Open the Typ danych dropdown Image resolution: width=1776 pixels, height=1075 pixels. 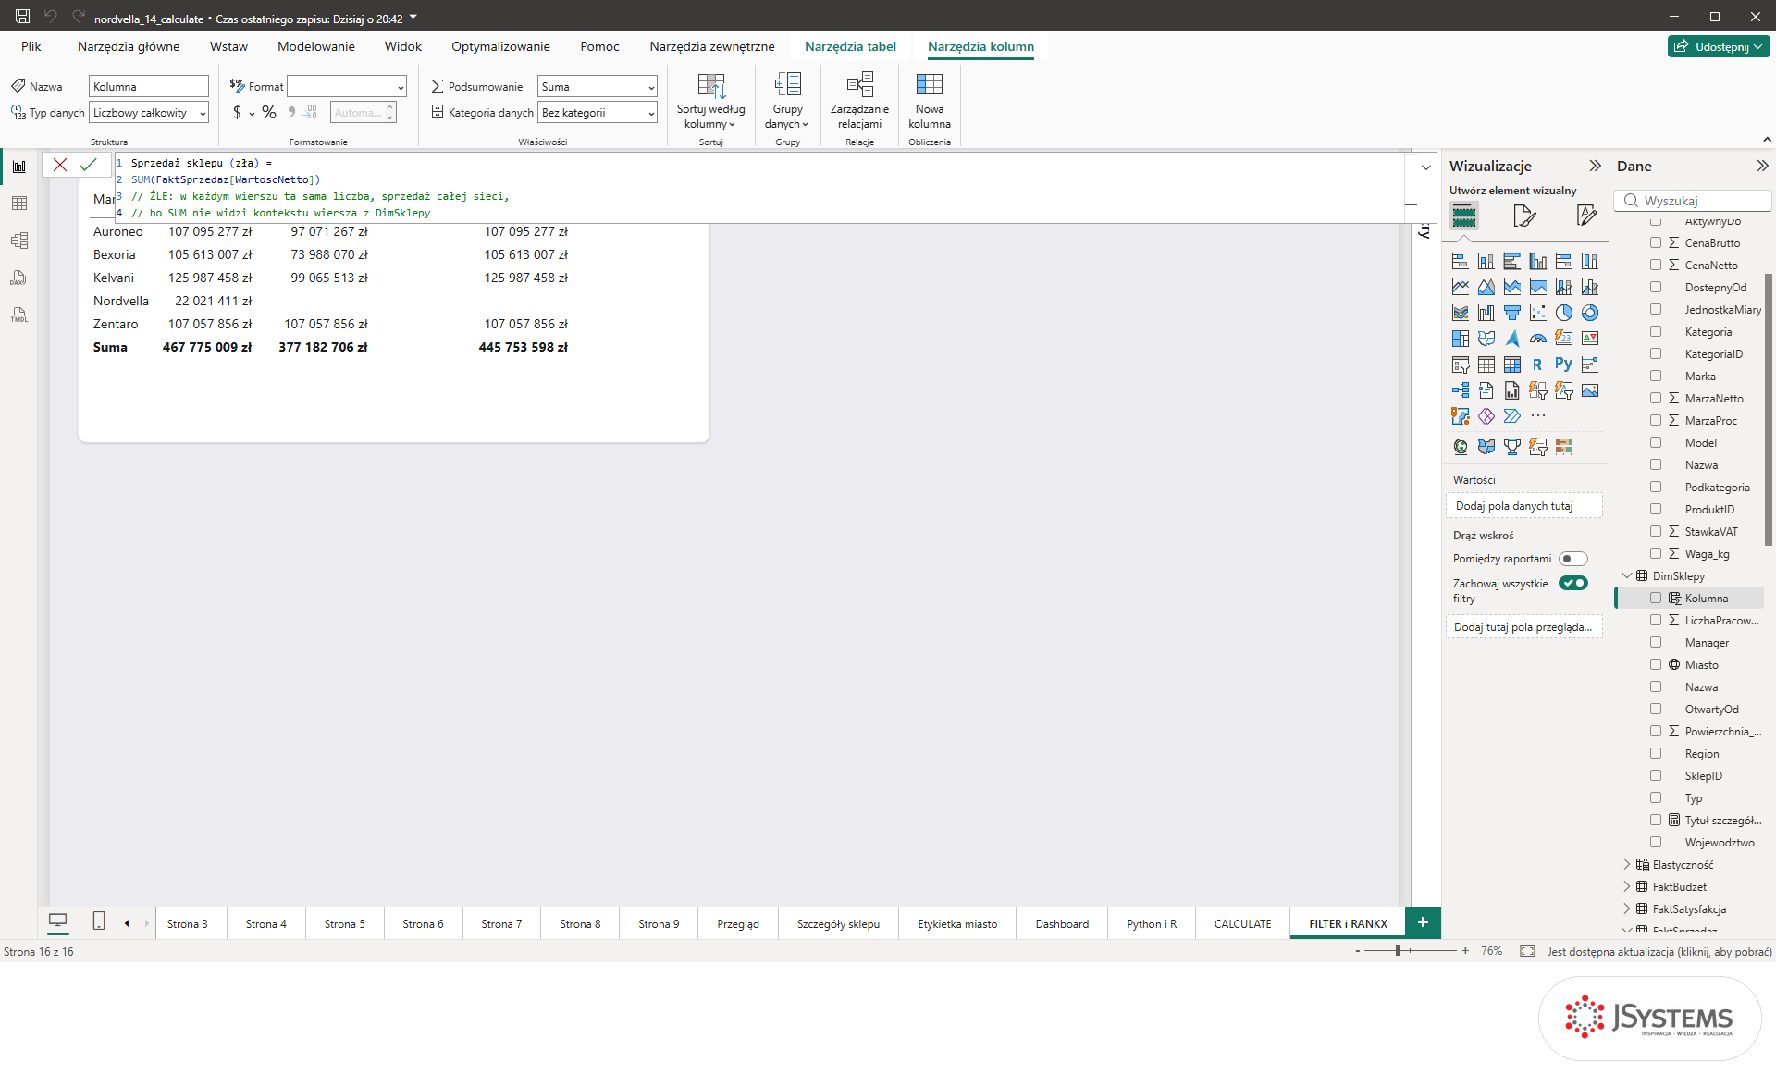(149, 113)
